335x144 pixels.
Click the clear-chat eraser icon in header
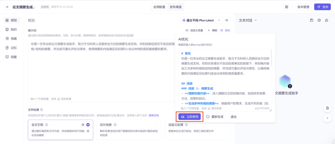tap(327, 21)
